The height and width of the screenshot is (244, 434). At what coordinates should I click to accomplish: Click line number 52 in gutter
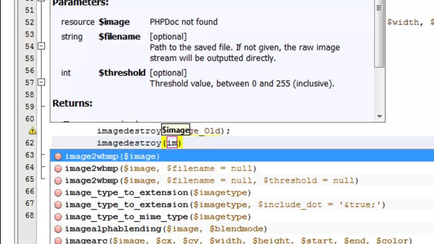click(29, 22)
